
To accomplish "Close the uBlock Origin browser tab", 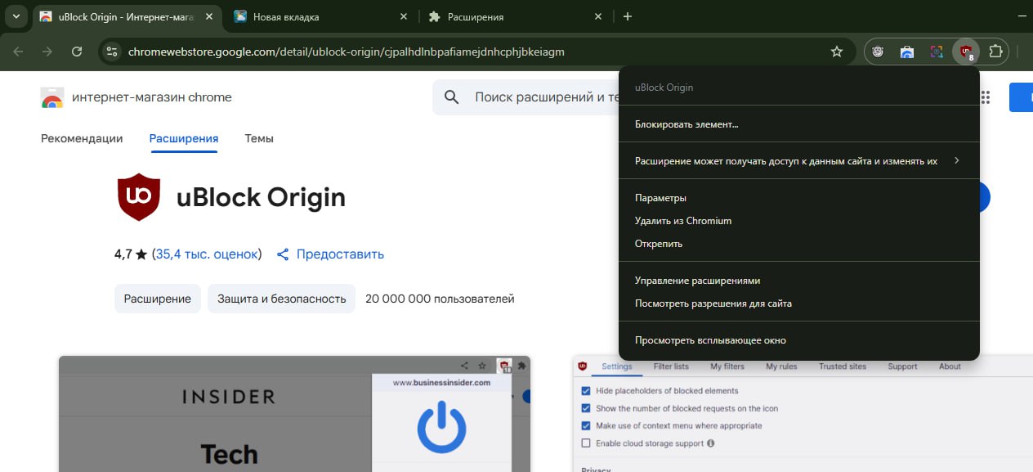I will (211, 16).
